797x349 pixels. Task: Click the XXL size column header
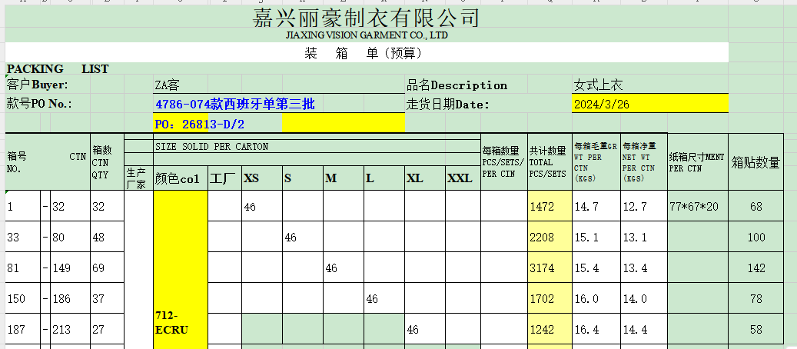pos(460,178)
